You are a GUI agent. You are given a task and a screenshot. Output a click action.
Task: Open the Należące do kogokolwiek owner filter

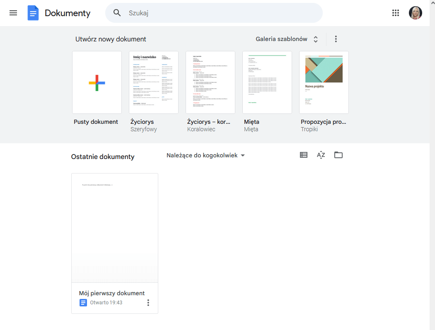pyautogui.click(x=205, y=155)
